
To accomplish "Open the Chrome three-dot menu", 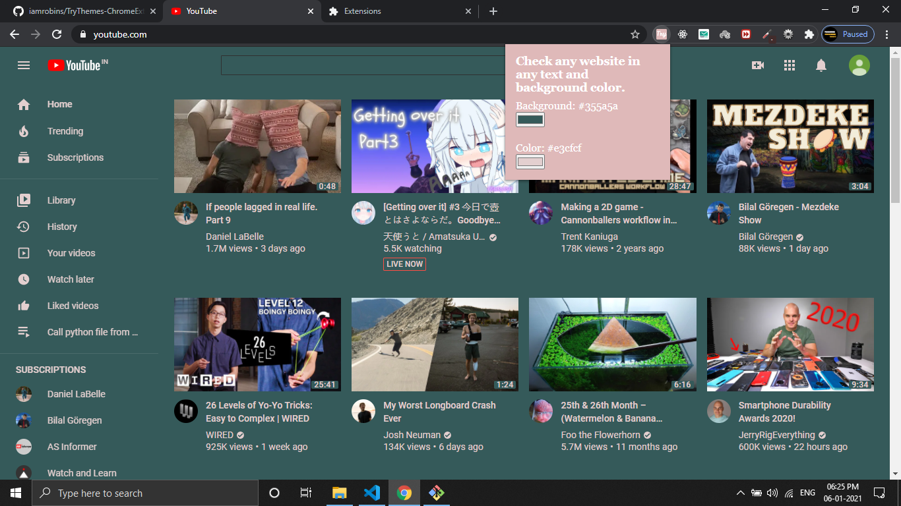I will (887, 34).
